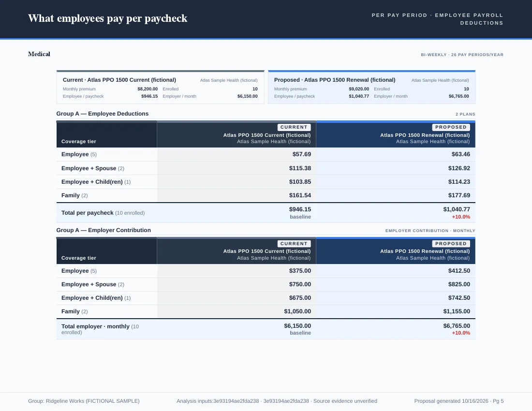Image resolution: width=532 pixels, height=411 pixels.
Task: Click the $9,020.00 monthly premium value
Action: point(359,89)
